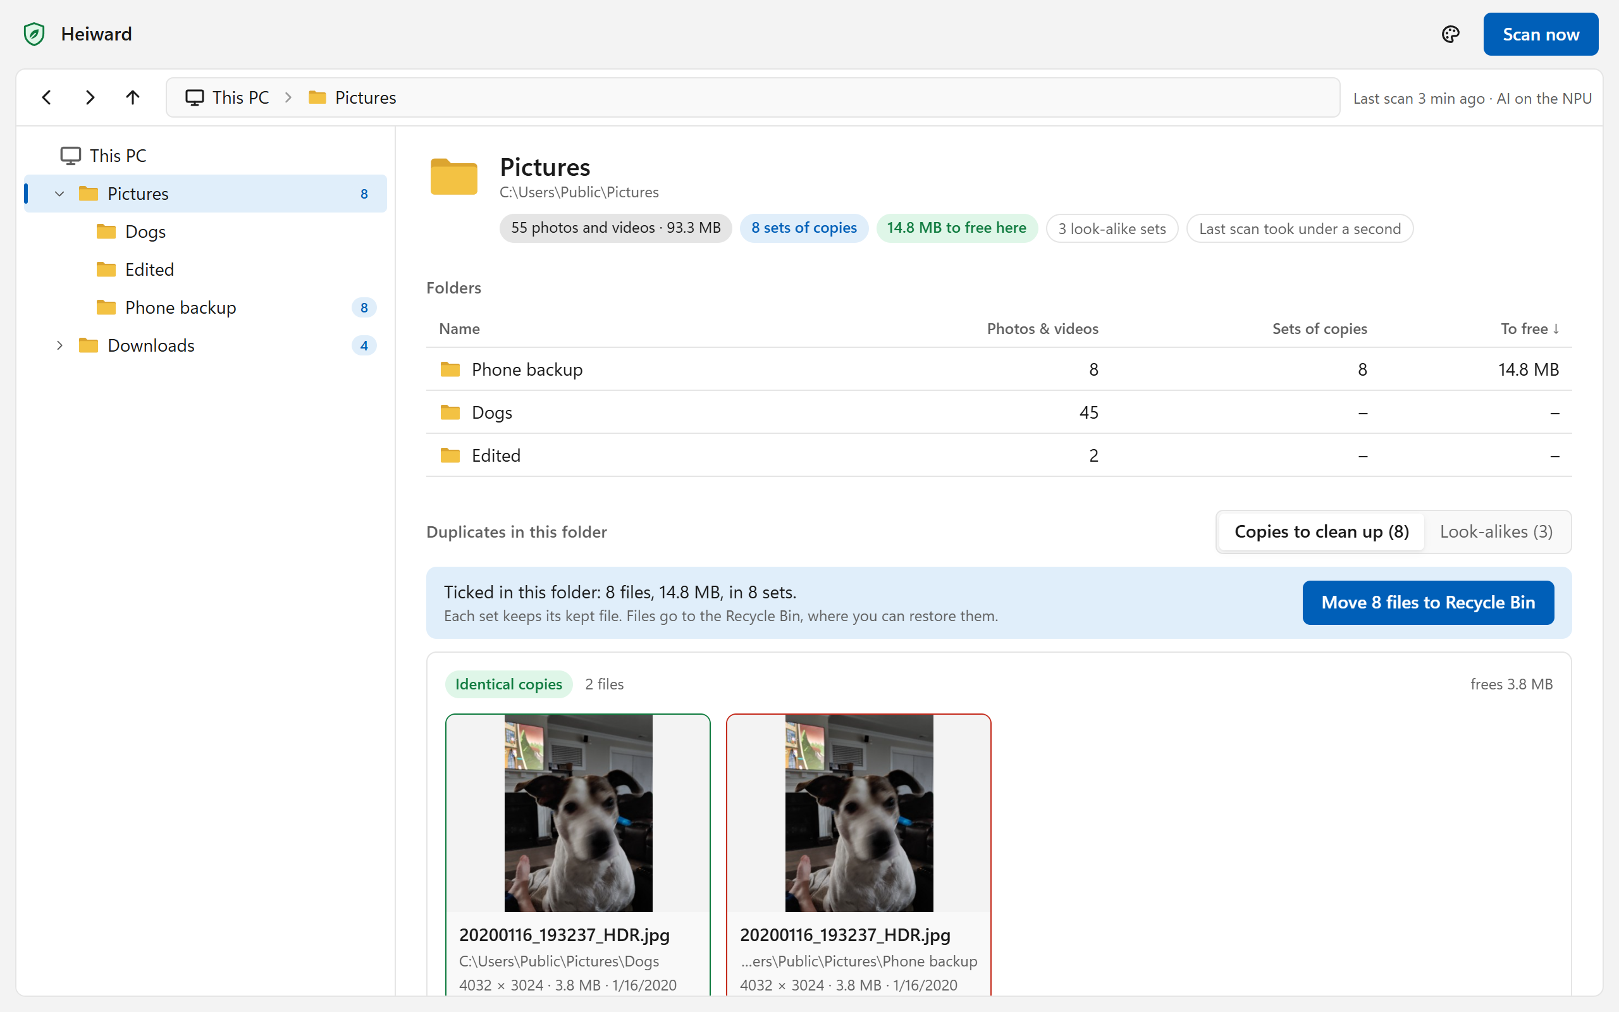Click the Edited folder icon in sidebar tree
The height and width of the screenshot is (1012, 1619).
pos(106,269)
